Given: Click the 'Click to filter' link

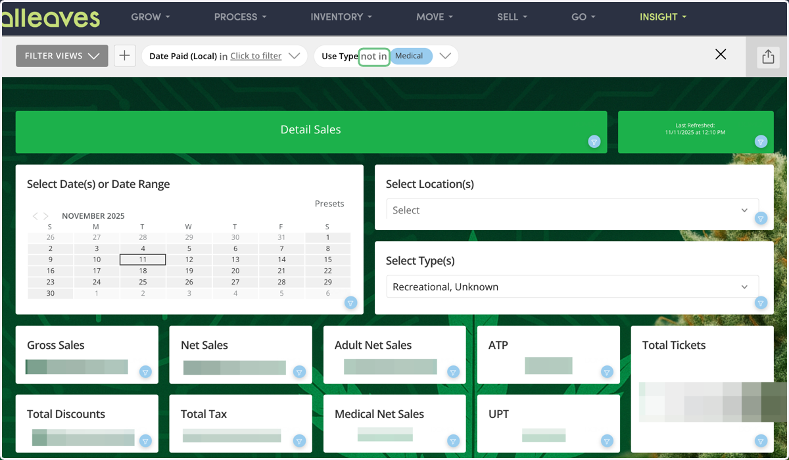Looking at the screenshot, I should pyautogui.click(x=256, y=56).
